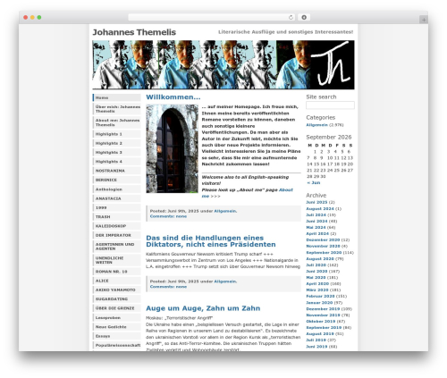Click the September 2026 calendar heading

coord(329,138)
